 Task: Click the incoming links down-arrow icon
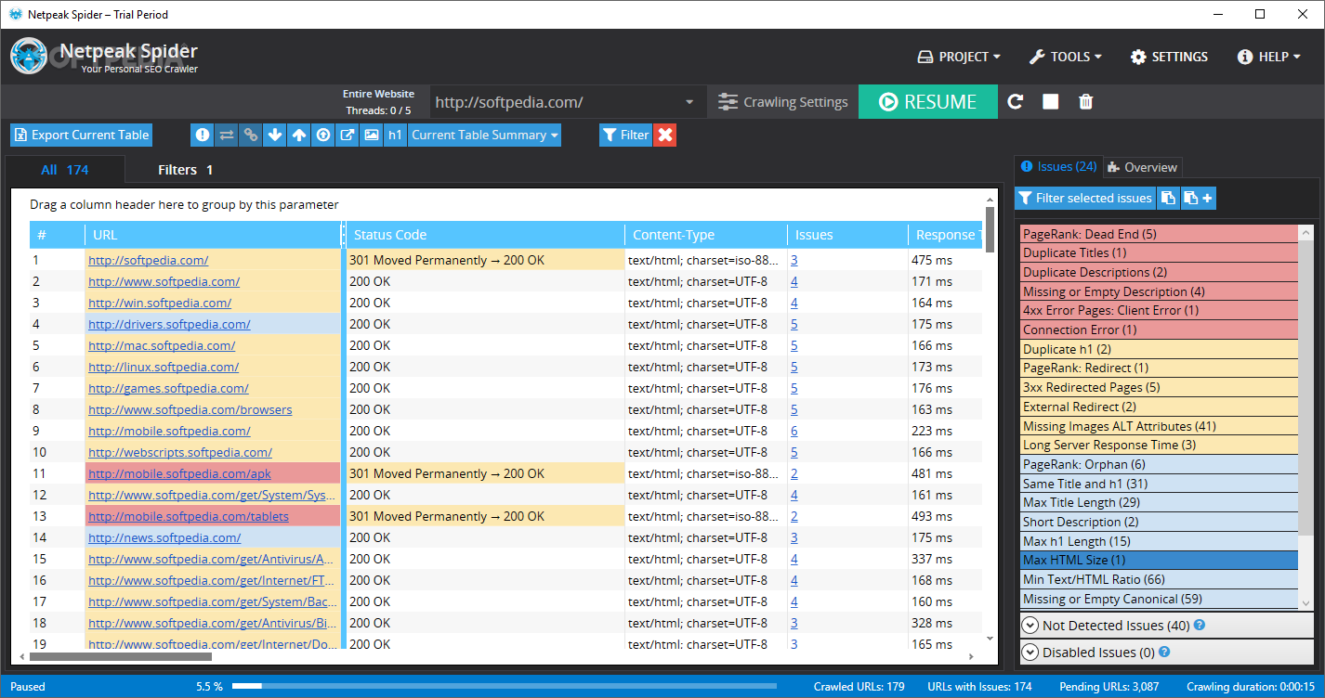coord(275,135)
